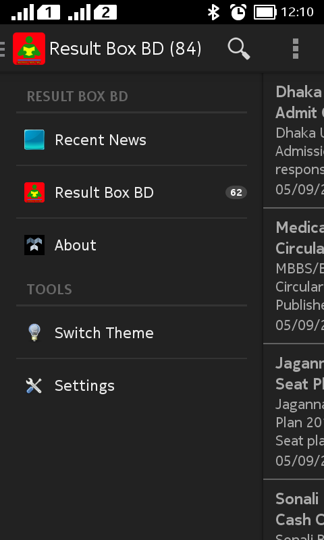Screen dimensions: 324x540
Task: Open the Result Box BD feed entry
Action: click(132, 192)
